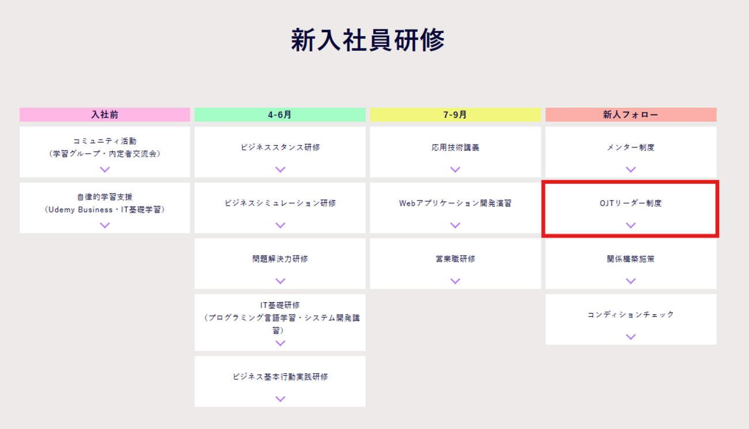Expand the 自律的学習支援 card chevron
Image resolution: width=749 pixels, height=429 pixels.
(x=105, y=225)
